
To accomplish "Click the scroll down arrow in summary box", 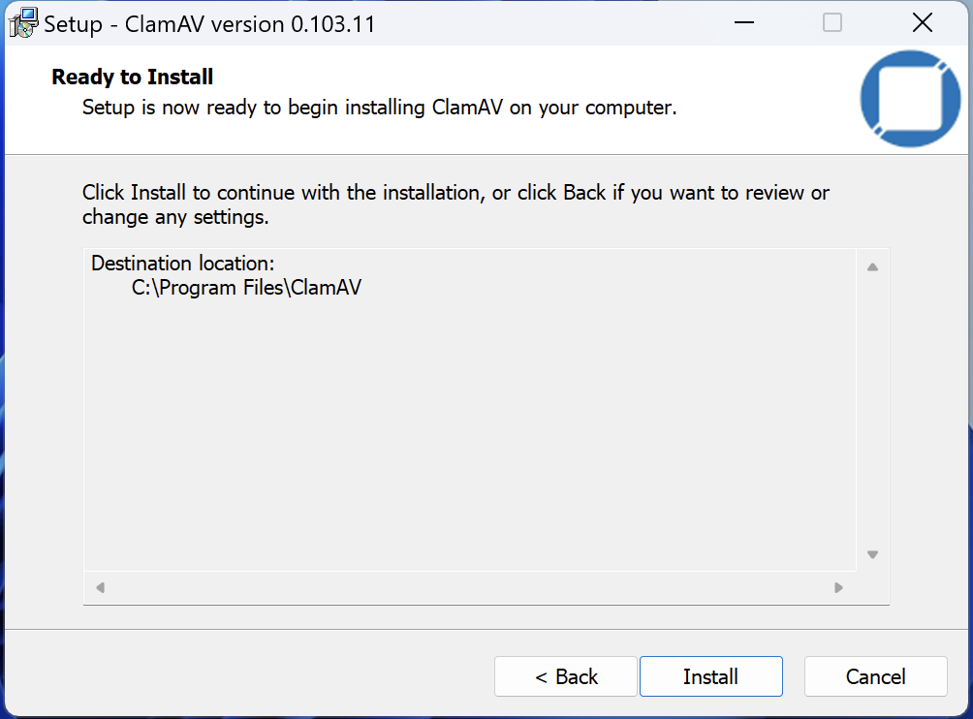I will (872, 554).
